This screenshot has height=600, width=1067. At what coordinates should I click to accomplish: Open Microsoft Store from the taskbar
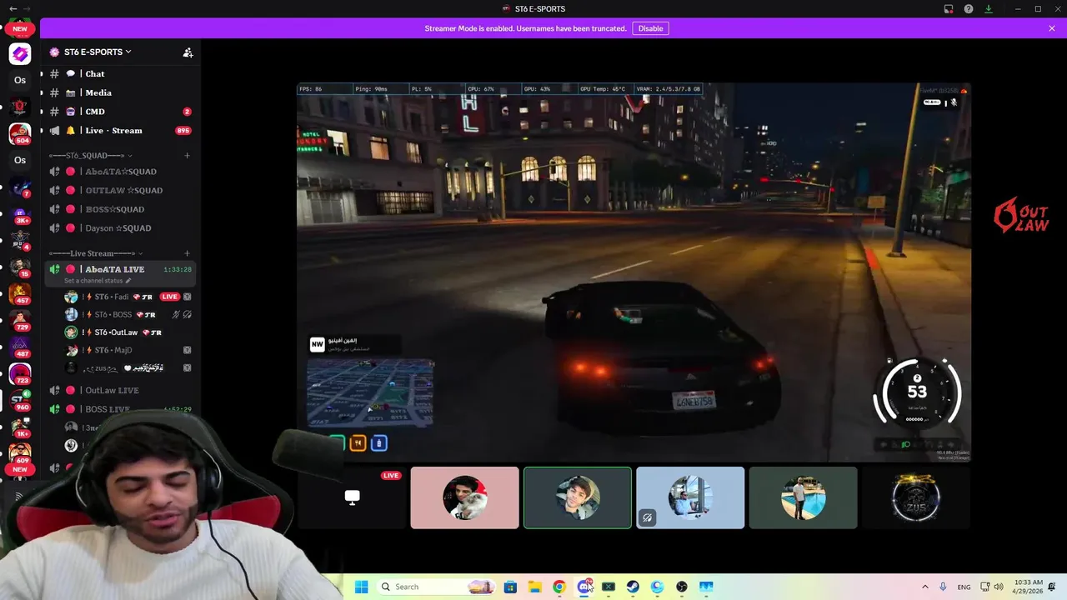(510, 587)
